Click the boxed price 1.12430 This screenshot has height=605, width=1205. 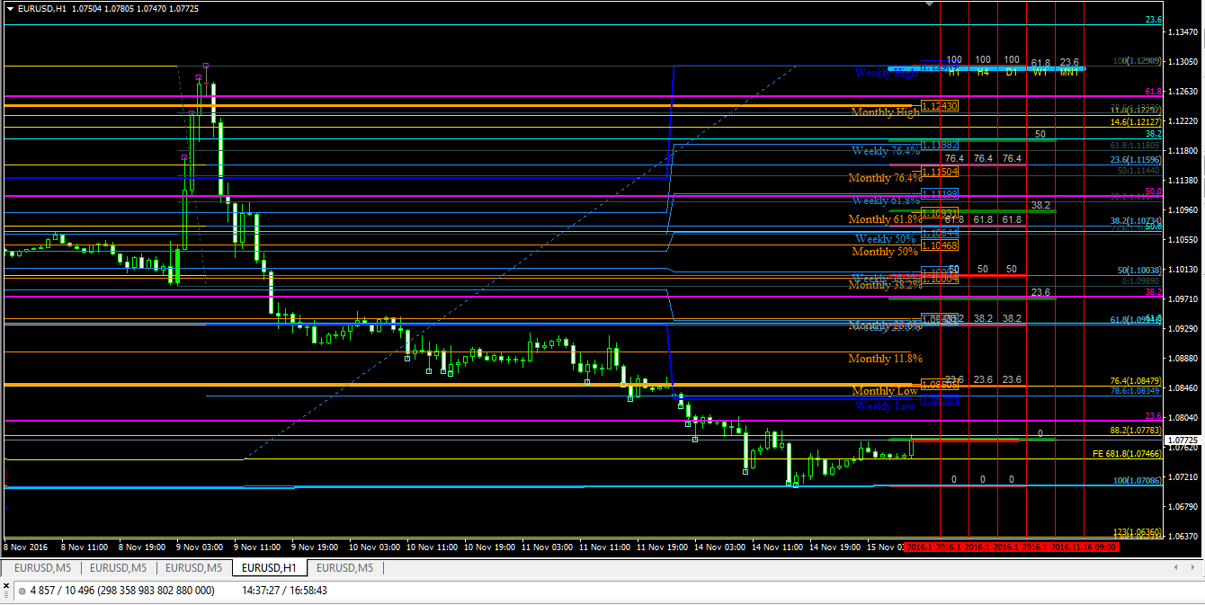(x=940, y=106)
